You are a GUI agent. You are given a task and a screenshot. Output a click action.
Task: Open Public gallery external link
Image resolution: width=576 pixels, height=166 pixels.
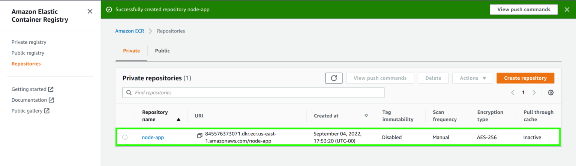(31, 111)
